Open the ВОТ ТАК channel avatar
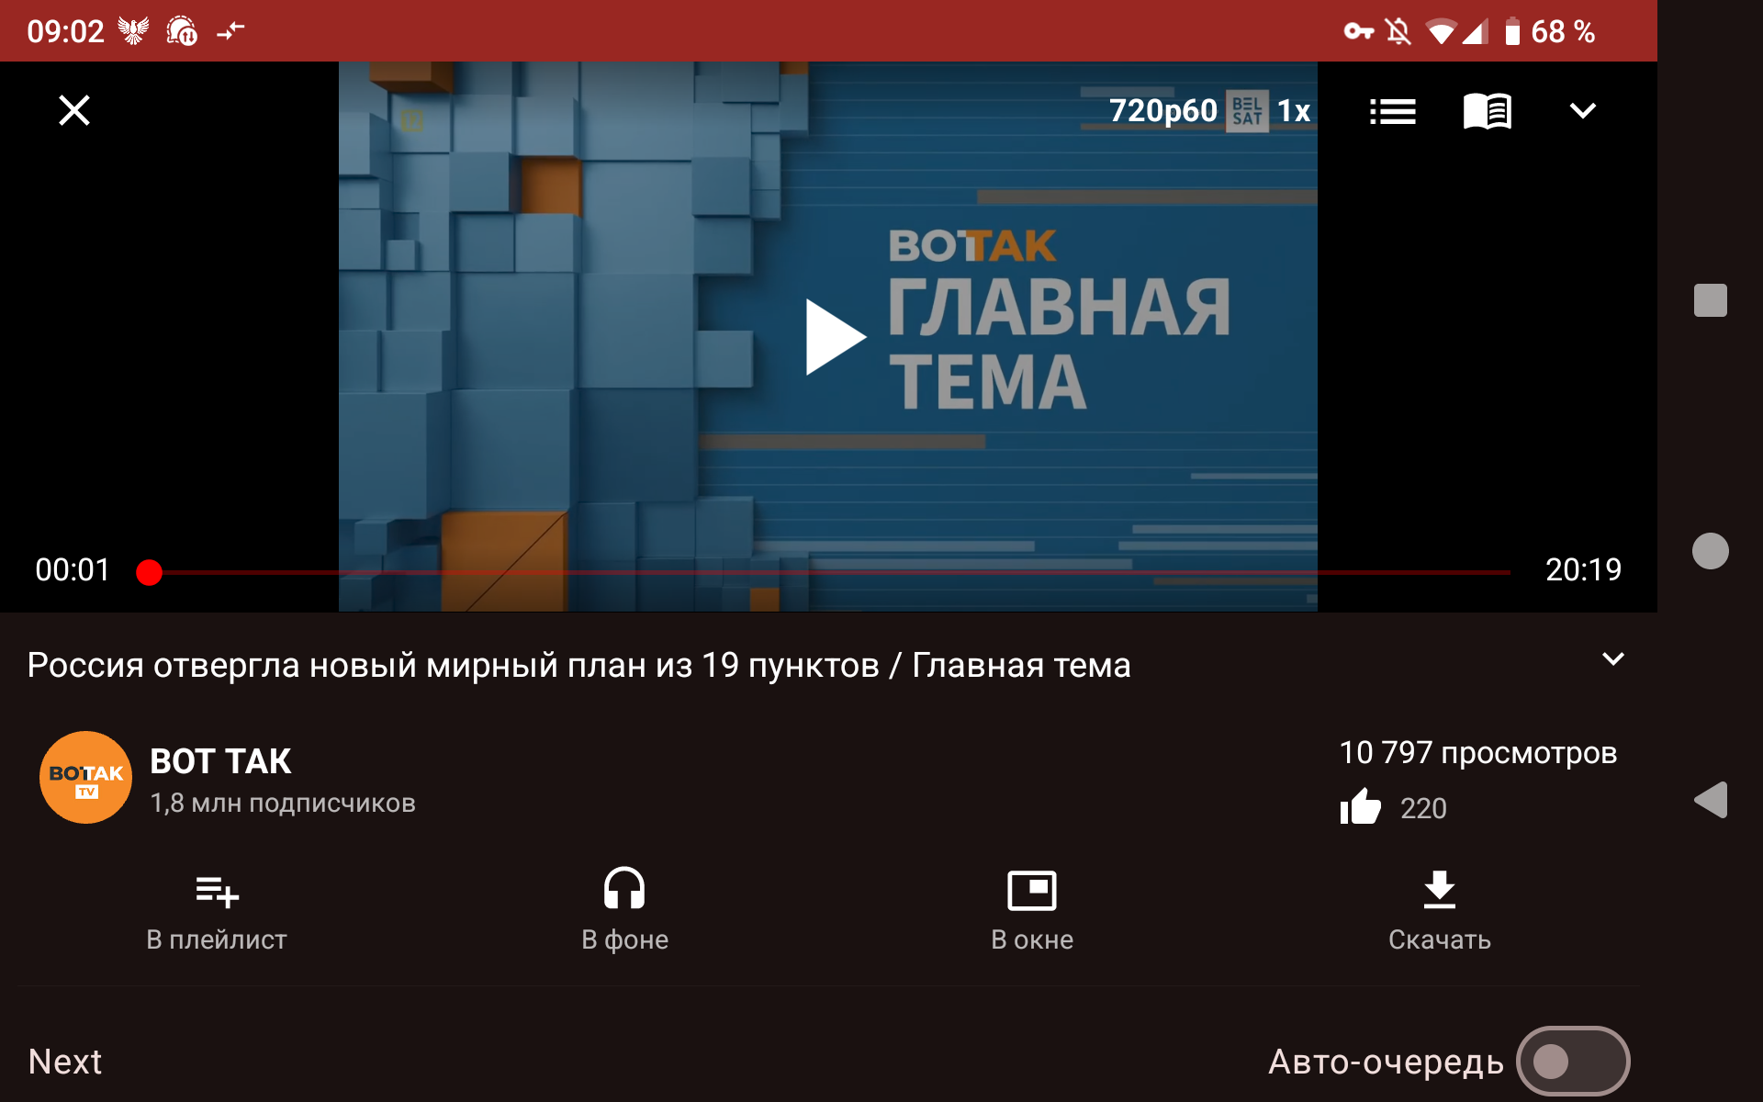The height and width of the screenshot is (1102, 1763). tap(85, 777)
